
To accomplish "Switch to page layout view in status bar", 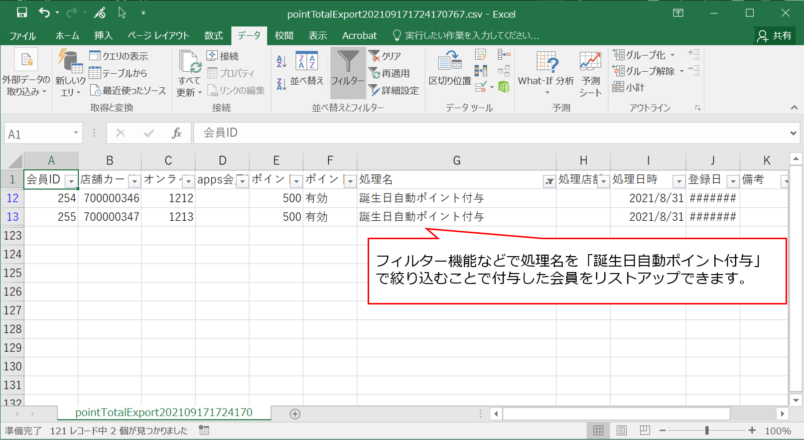I will coord(622,431).
